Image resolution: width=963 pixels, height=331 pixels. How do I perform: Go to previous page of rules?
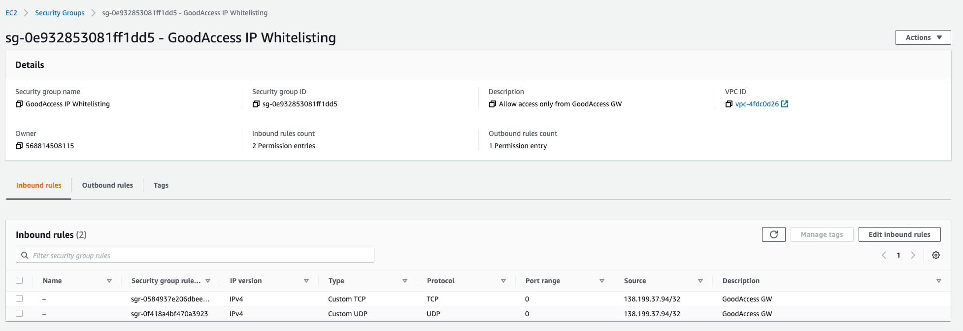(x=884, y=255)
